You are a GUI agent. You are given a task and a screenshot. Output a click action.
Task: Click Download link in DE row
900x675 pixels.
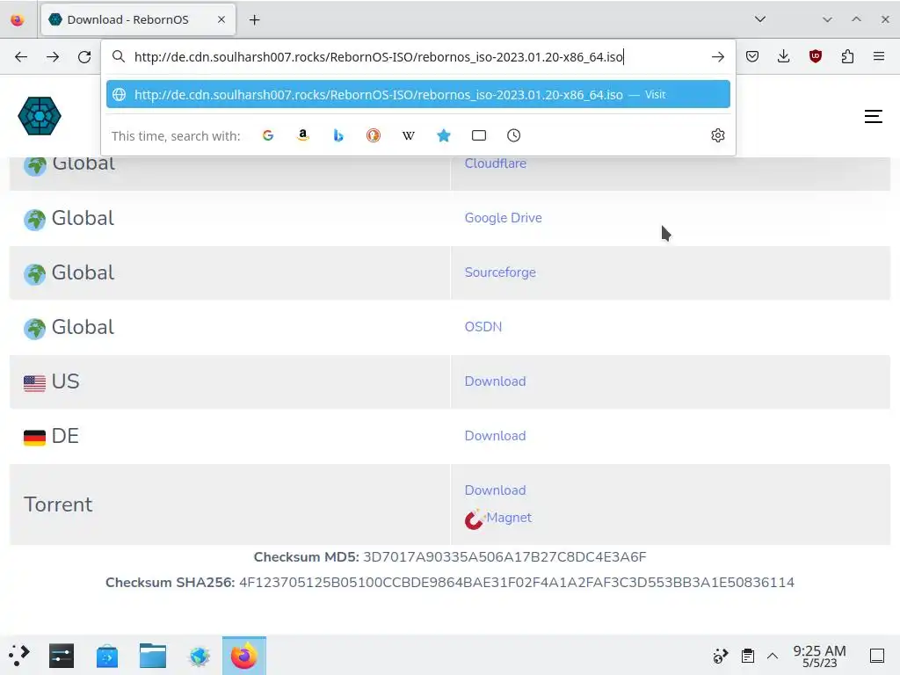coord(496,436)
